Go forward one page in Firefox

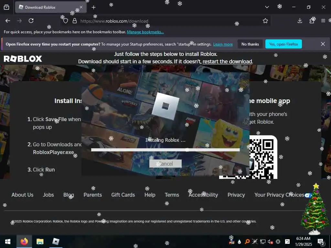coord(19,21)
